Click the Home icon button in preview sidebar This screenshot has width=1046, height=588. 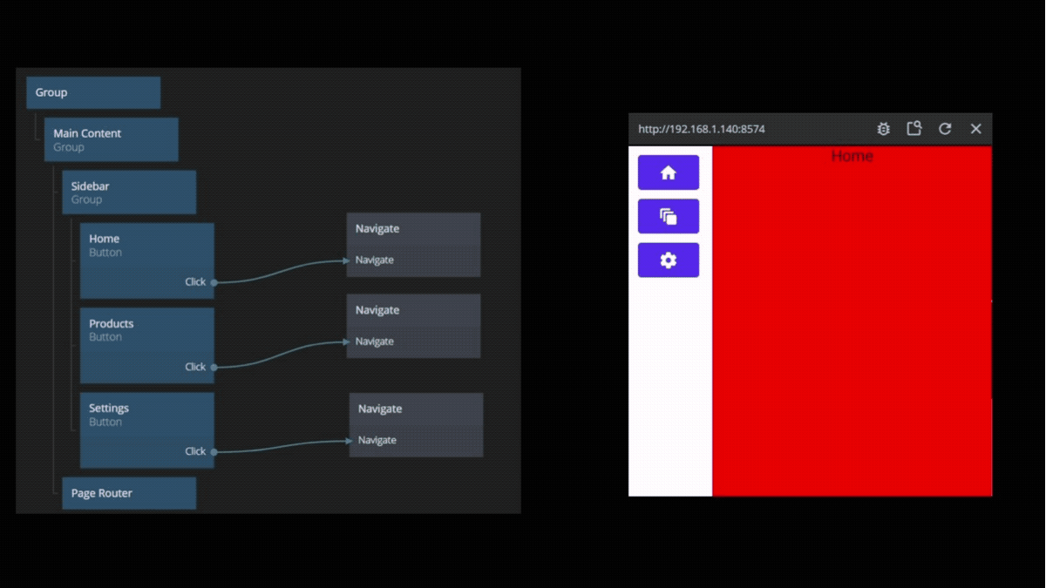click(x=668, y=172)
